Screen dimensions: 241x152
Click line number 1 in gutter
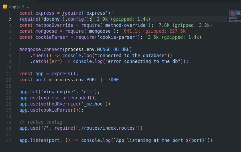point(10,13)
